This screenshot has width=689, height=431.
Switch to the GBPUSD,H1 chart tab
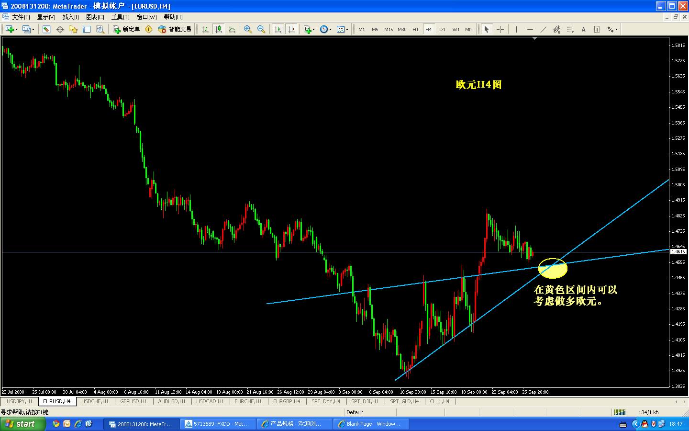click(x=133, y=401)
